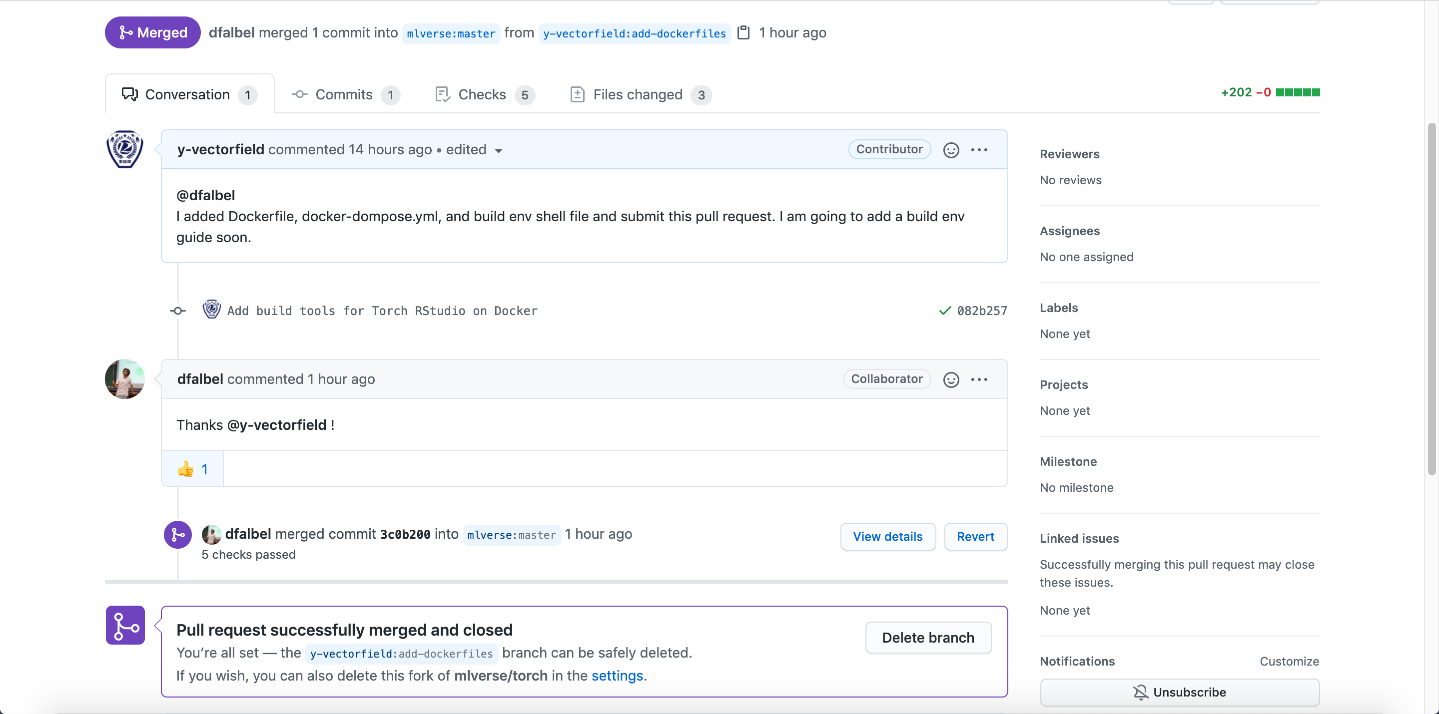Click dfalbel's small avatar in merge event
1439x714 pixels.
click(x=211, y=534)
